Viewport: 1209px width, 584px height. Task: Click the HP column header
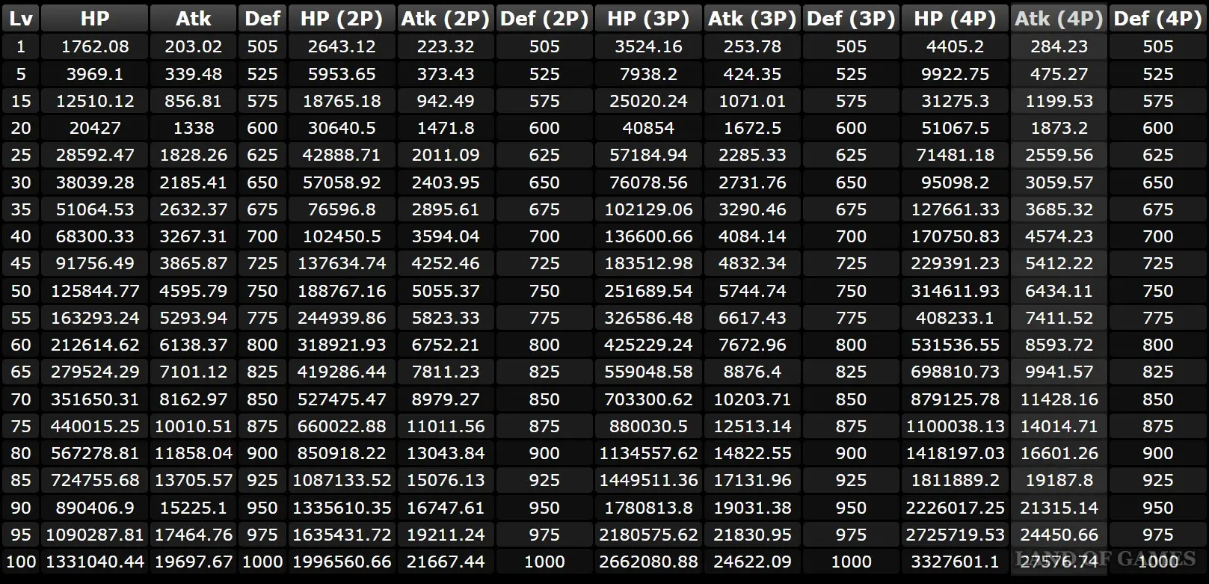click(x=95, y=19)
